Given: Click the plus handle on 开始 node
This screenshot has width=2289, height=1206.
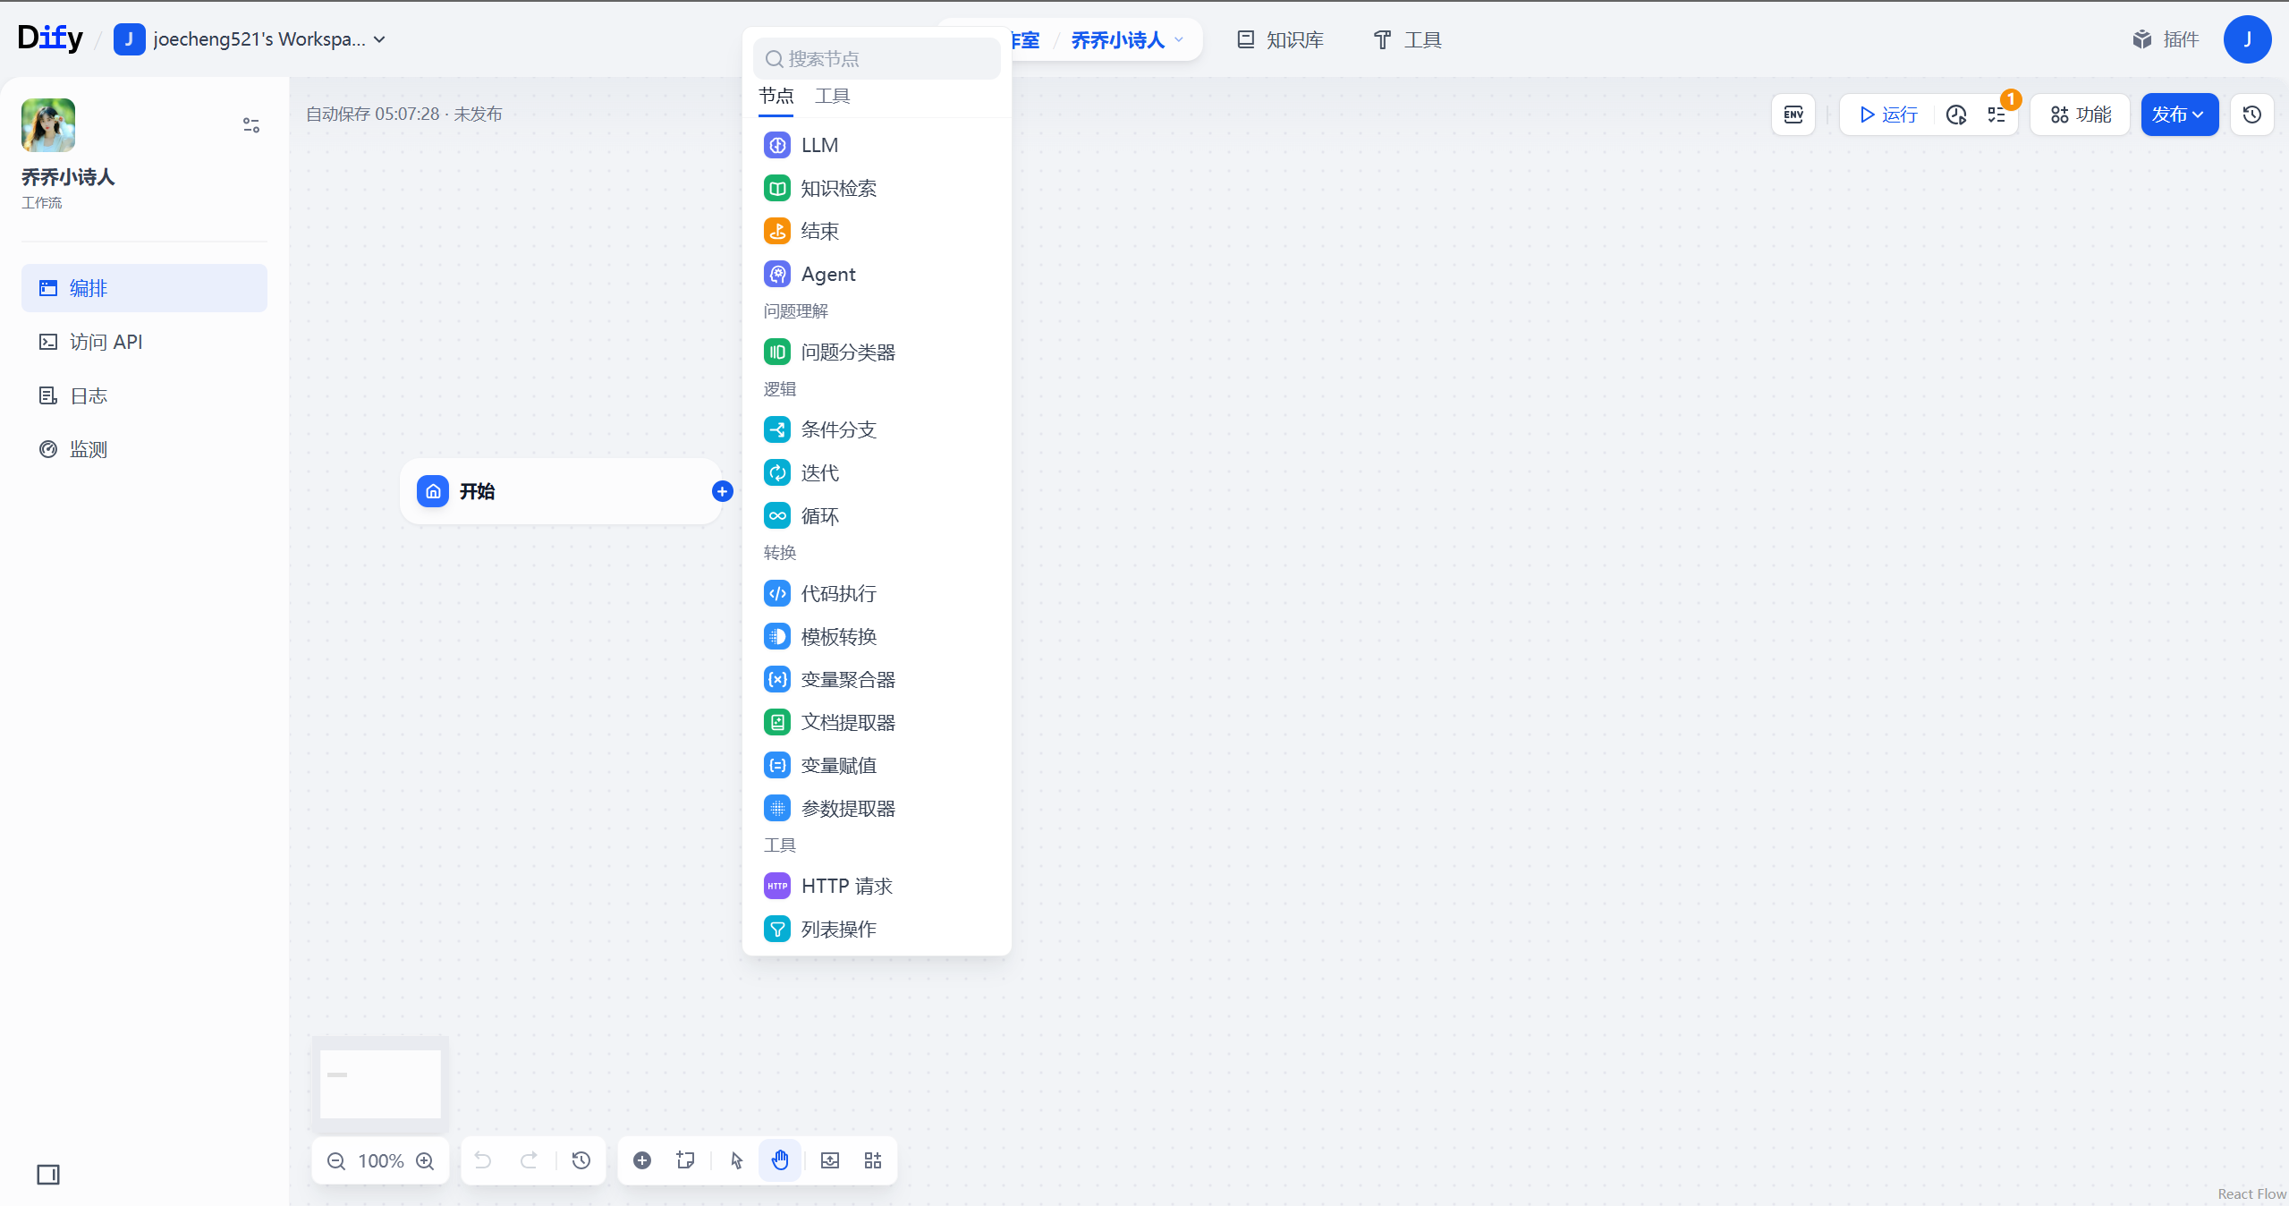Looking at the screenshot, I should pyautogui.click(x=722, y=491).
